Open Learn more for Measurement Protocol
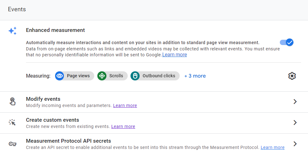308x153 pixels. click(x=272, y=147)
